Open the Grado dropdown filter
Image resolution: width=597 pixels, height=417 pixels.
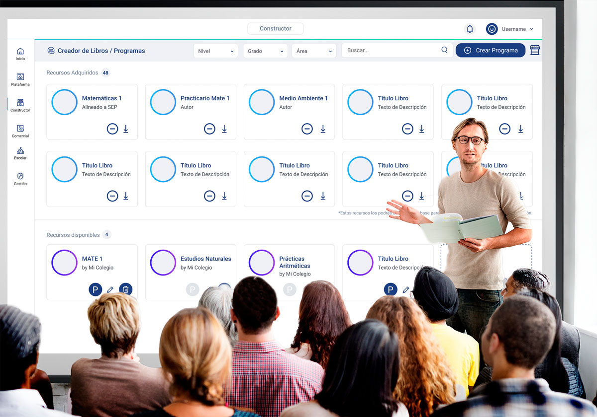point(265,51)
